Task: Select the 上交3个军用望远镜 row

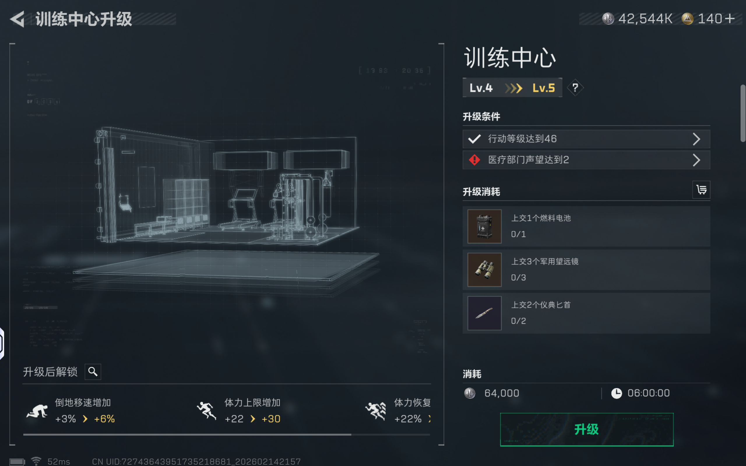Action: pos(586,270)
